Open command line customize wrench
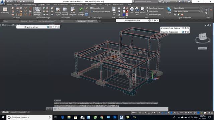This screenshot has height=120, width=214. click(51, 109)
